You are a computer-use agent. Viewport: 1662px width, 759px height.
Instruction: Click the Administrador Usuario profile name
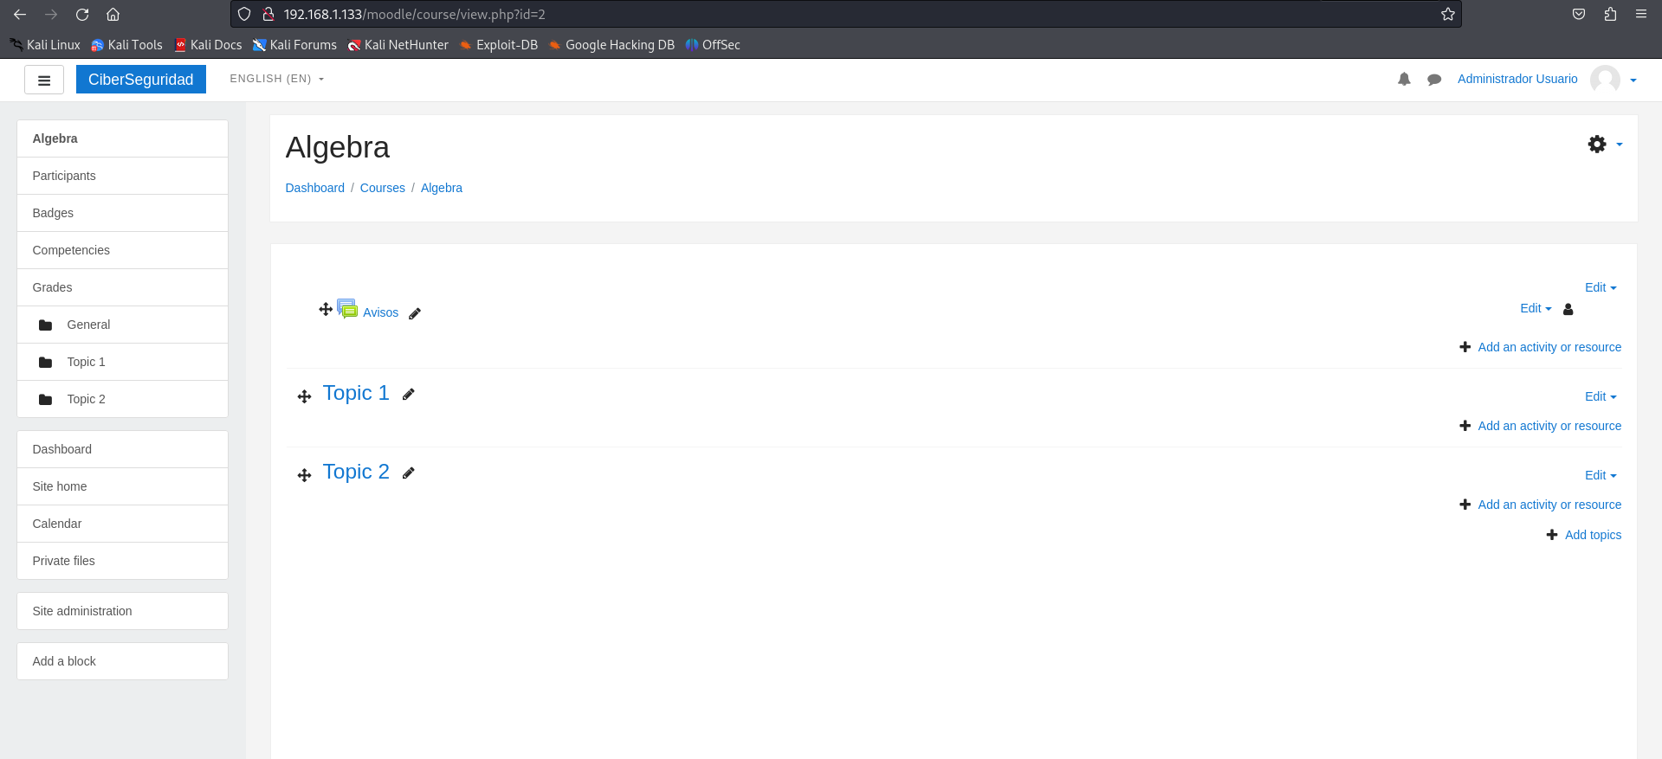[1517, 79]
